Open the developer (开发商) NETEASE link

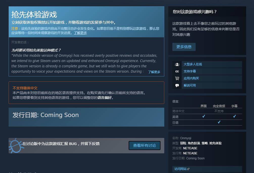pyautogui.click(x=190, y=148)
